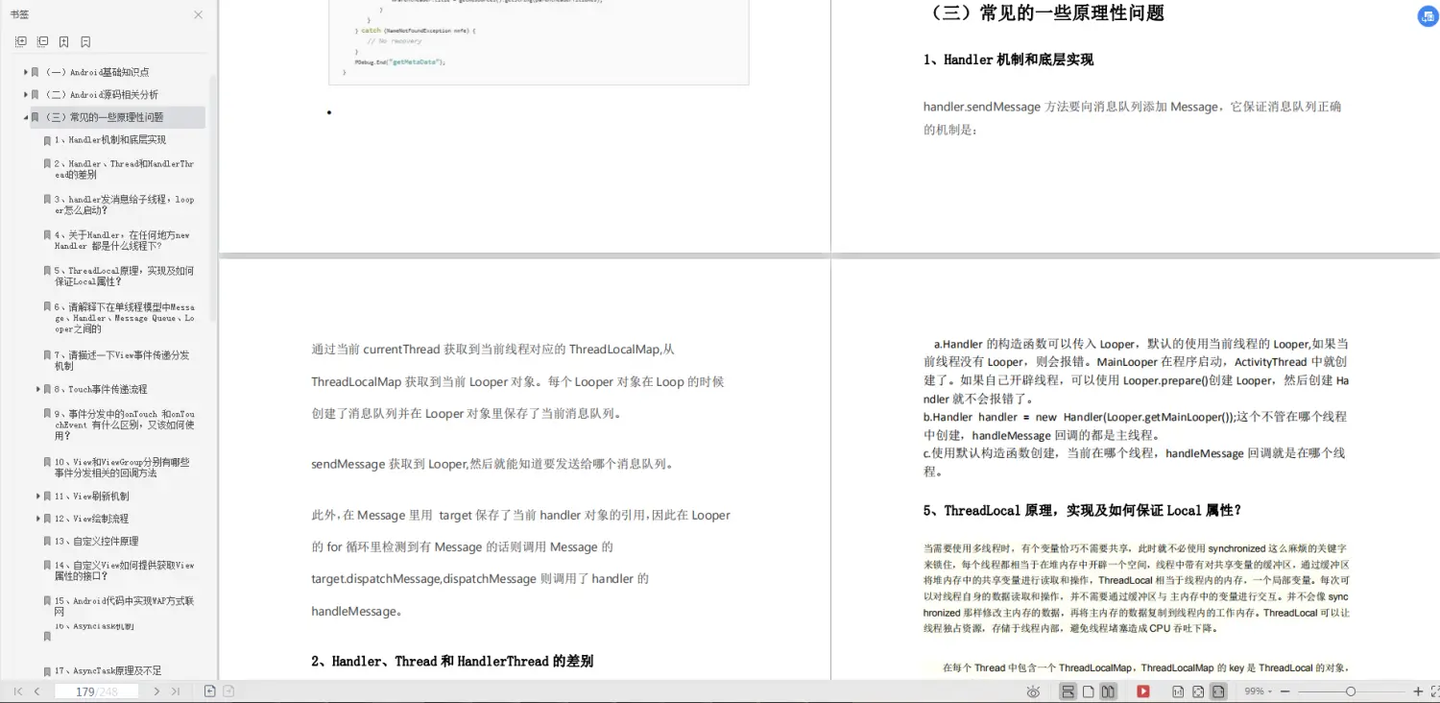Go to the next page

tap(156, 691)
